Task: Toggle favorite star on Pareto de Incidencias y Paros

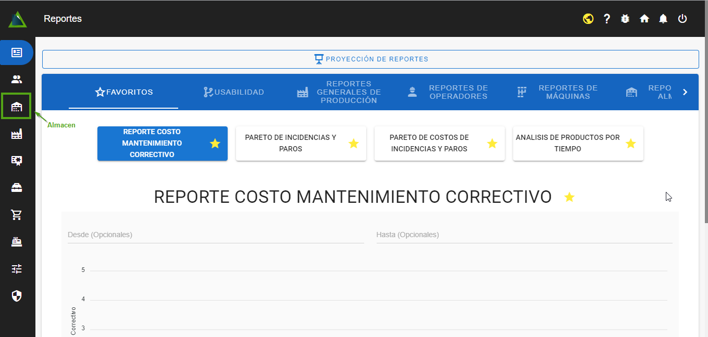Action: [x=354, y=144]
